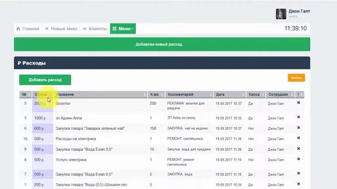Click the выйти logout link under user name
The height and width of the screenshot is (189, 337).
(293, 16)
